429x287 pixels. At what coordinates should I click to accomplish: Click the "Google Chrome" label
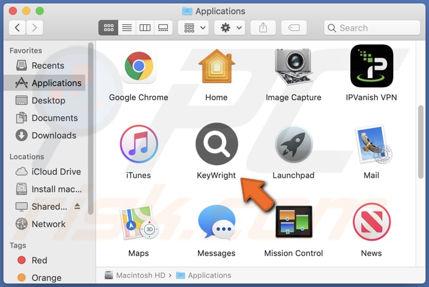138,97
